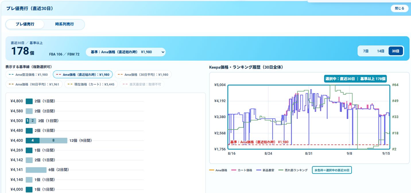Image resolution: width=411 pixels, height=193 pixels.
Task: Click the #64 ranking axis label
Action: click(x=395, y=85)
